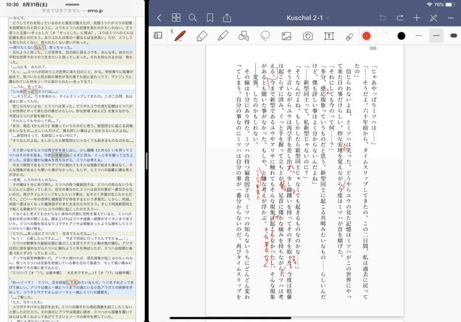
Task: Toggle read-only mode pencil icon
Action: (434, 18)
